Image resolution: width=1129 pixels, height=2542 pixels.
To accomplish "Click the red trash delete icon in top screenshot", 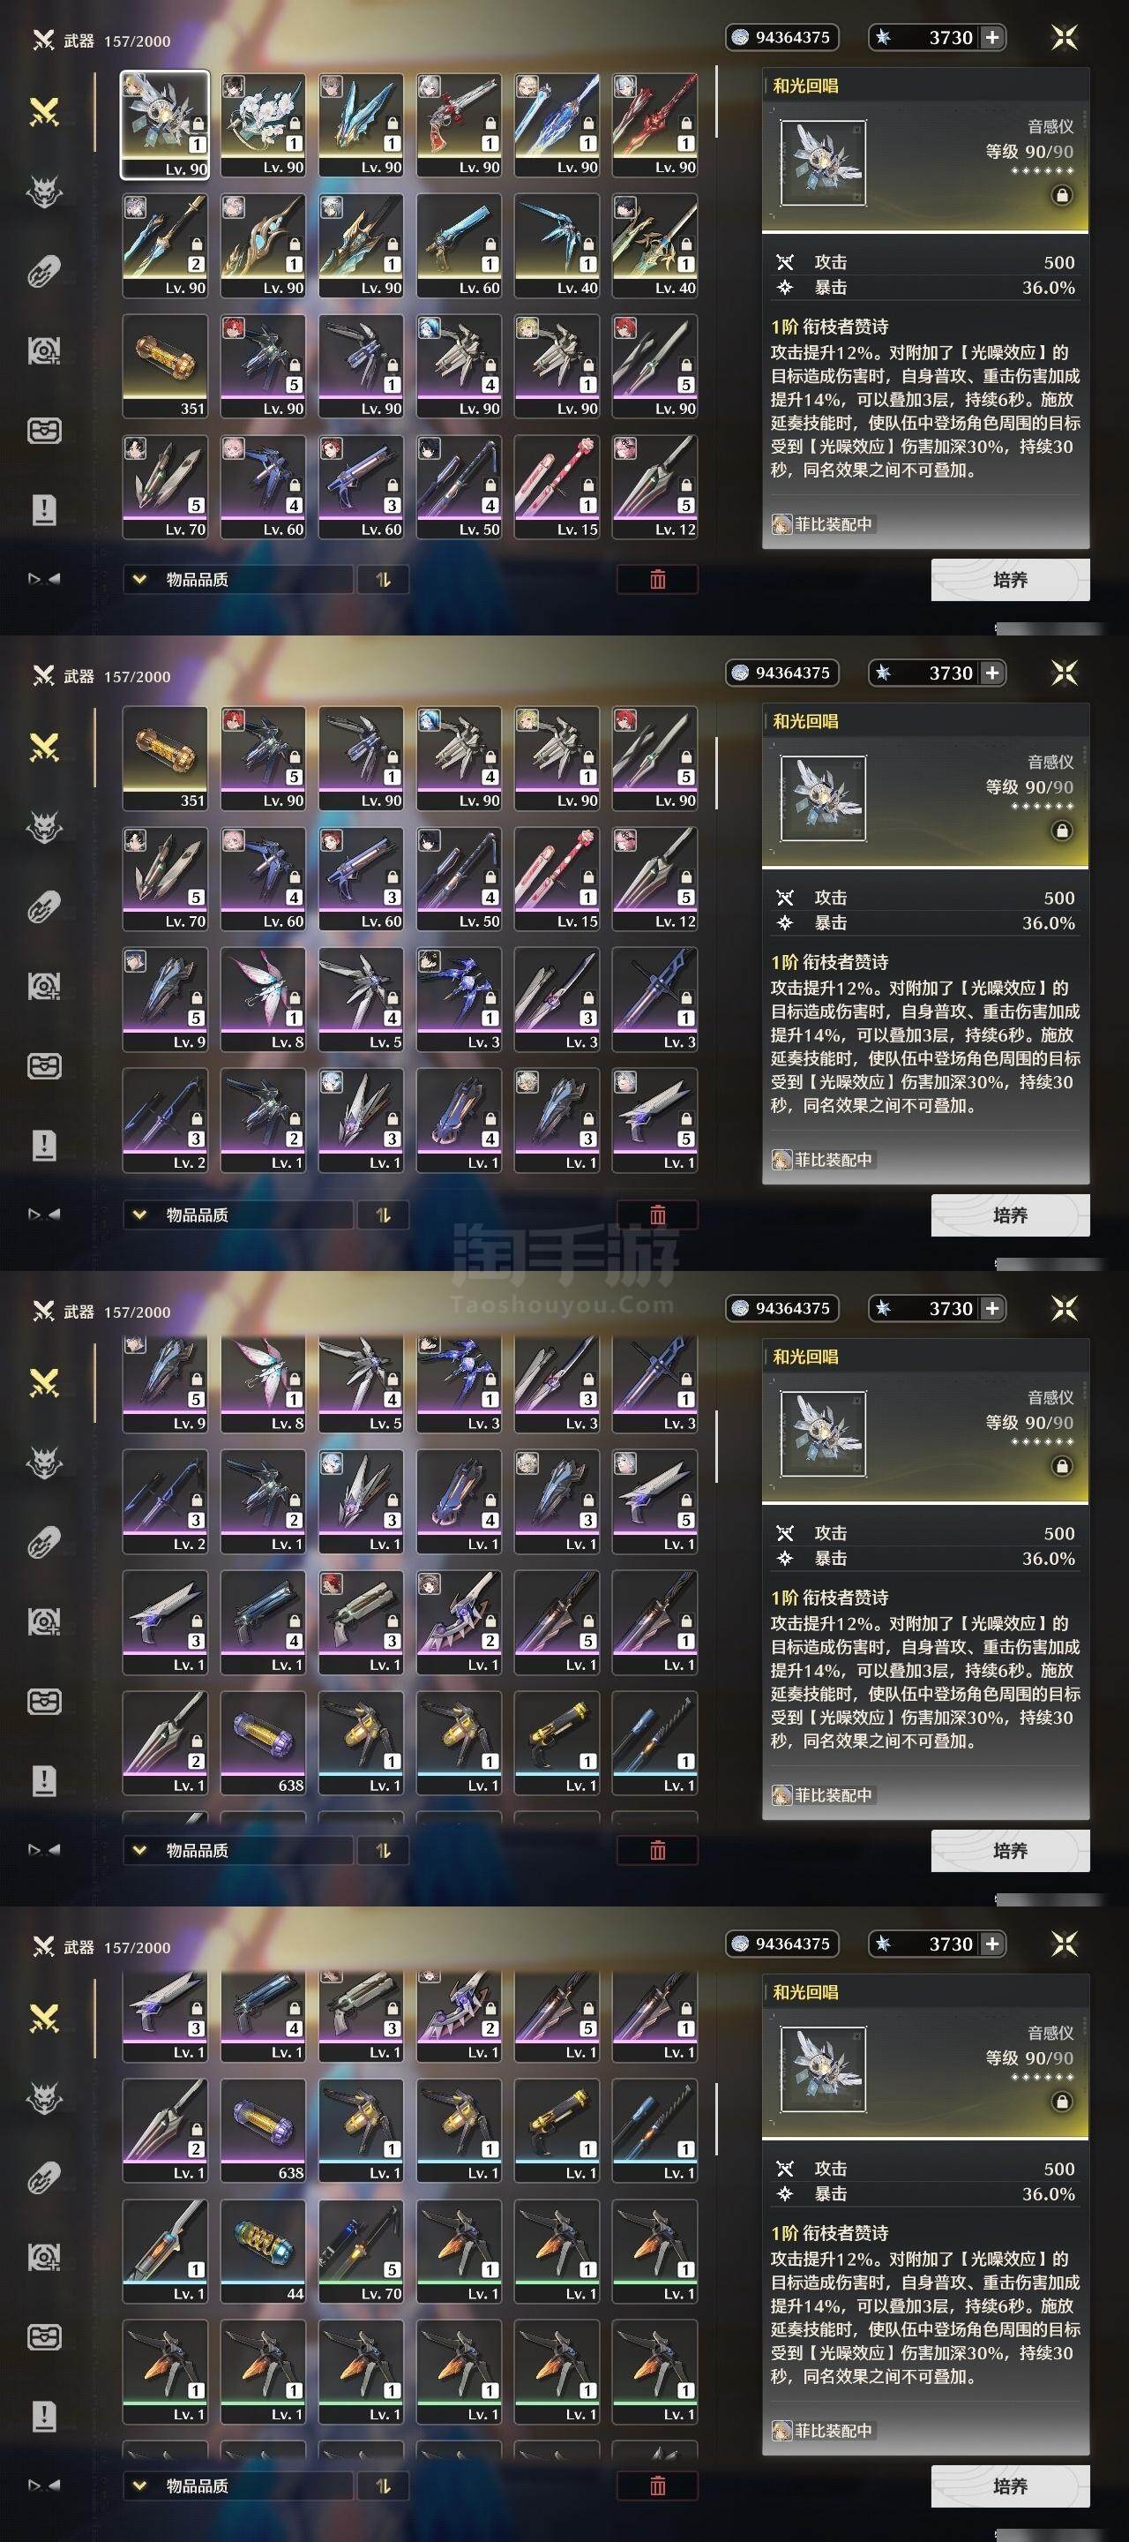I will coord(658,579).
